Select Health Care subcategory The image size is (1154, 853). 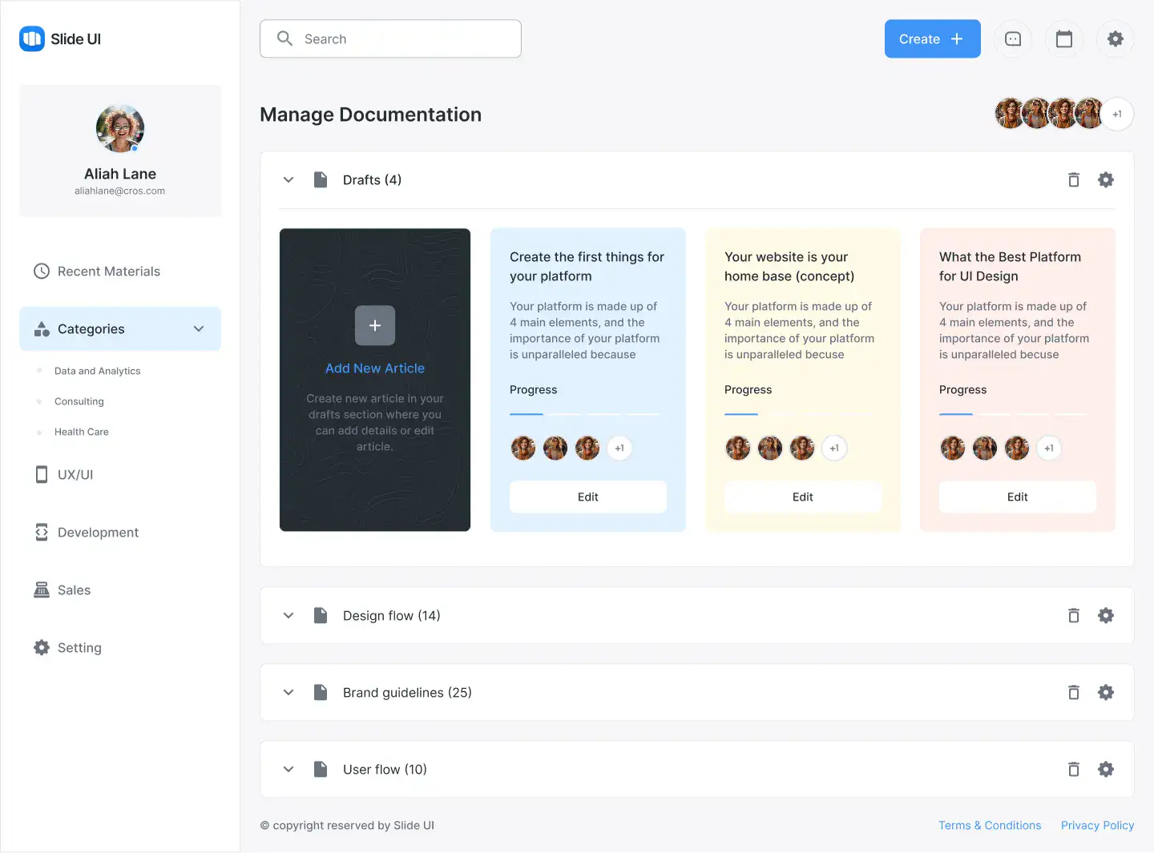click(81, 432)
